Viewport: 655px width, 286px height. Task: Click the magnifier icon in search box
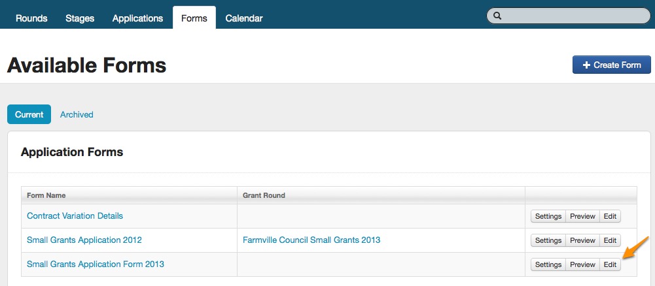coord(497,16)
